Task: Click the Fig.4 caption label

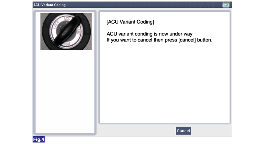Action: point(39,139)
